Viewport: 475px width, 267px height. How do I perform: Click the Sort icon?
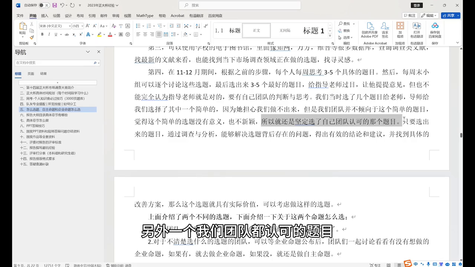(198, 26)
